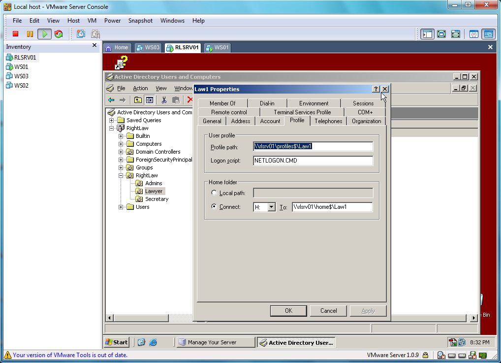Click the green Power On play icon
501x363 pixels.
[x=44, y=34]
